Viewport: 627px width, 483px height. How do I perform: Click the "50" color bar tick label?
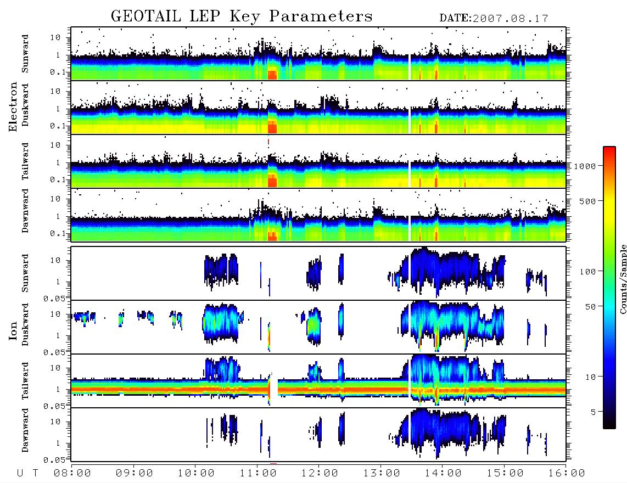[590, 307]
